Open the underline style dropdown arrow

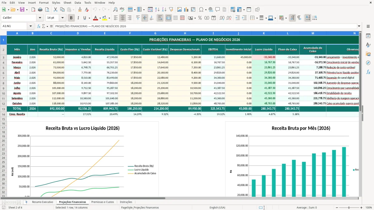[x=89, y=18]
